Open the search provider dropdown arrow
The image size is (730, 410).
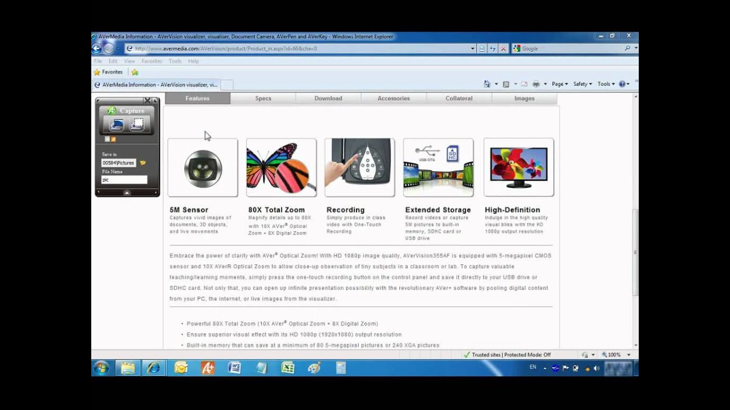635,48
